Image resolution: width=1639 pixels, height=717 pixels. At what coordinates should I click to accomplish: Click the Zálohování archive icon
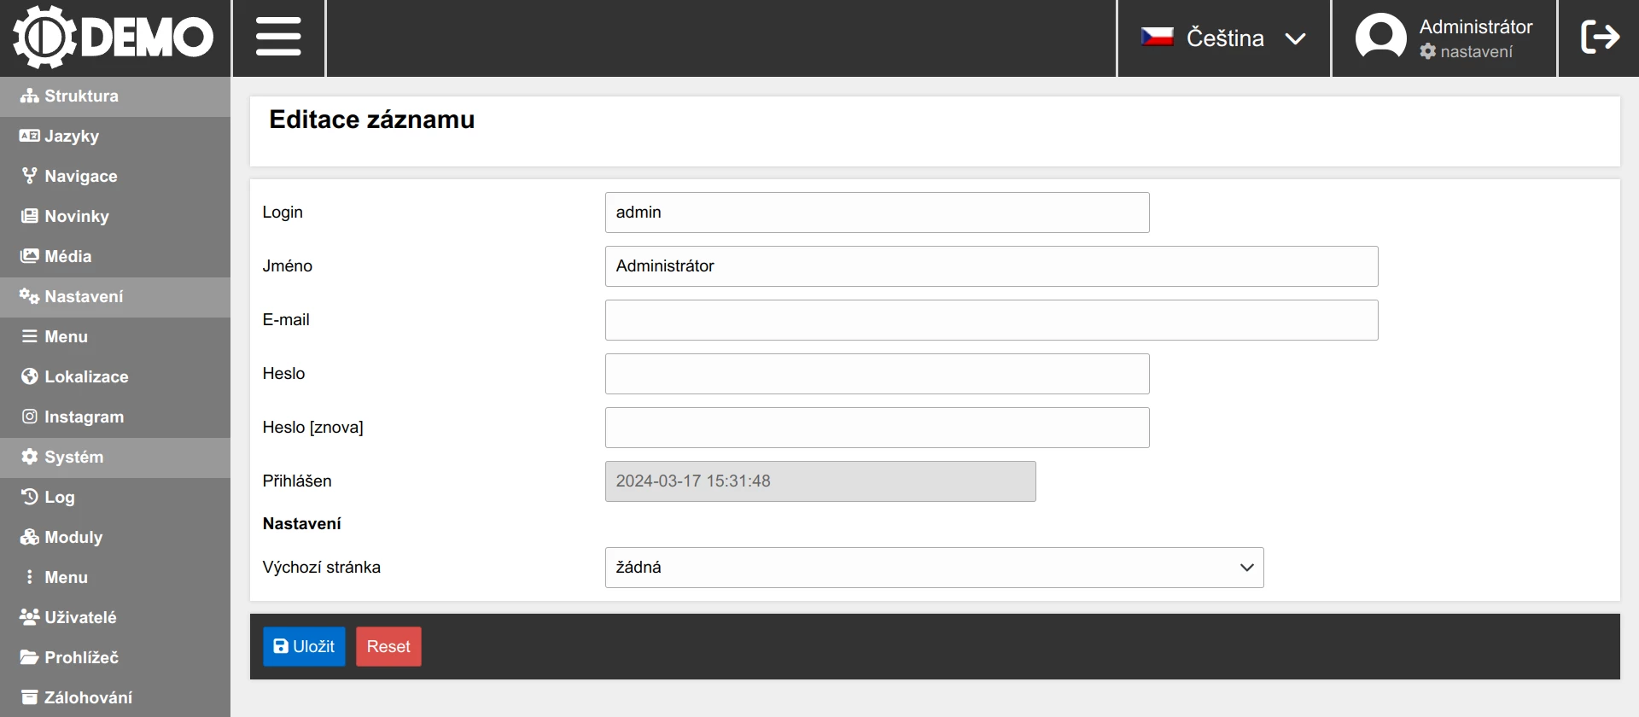coord(30,697)
